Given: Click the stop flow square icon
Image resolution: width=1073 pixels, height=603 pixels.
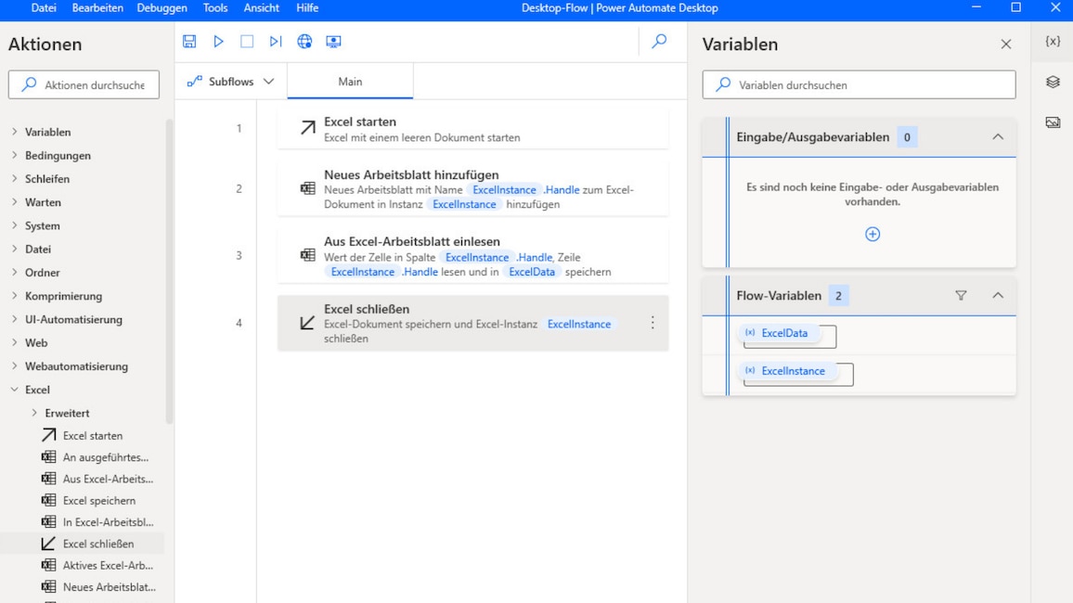Looking at the screenshot, I should coord(247,41).
